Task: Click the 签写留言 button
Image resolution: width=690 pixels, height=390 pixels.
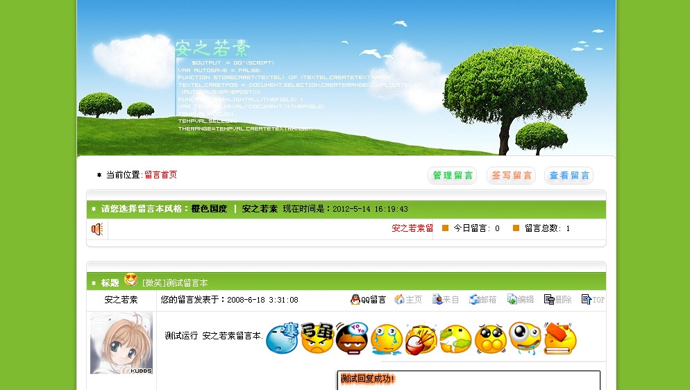Action: click(x=511, y=176)
